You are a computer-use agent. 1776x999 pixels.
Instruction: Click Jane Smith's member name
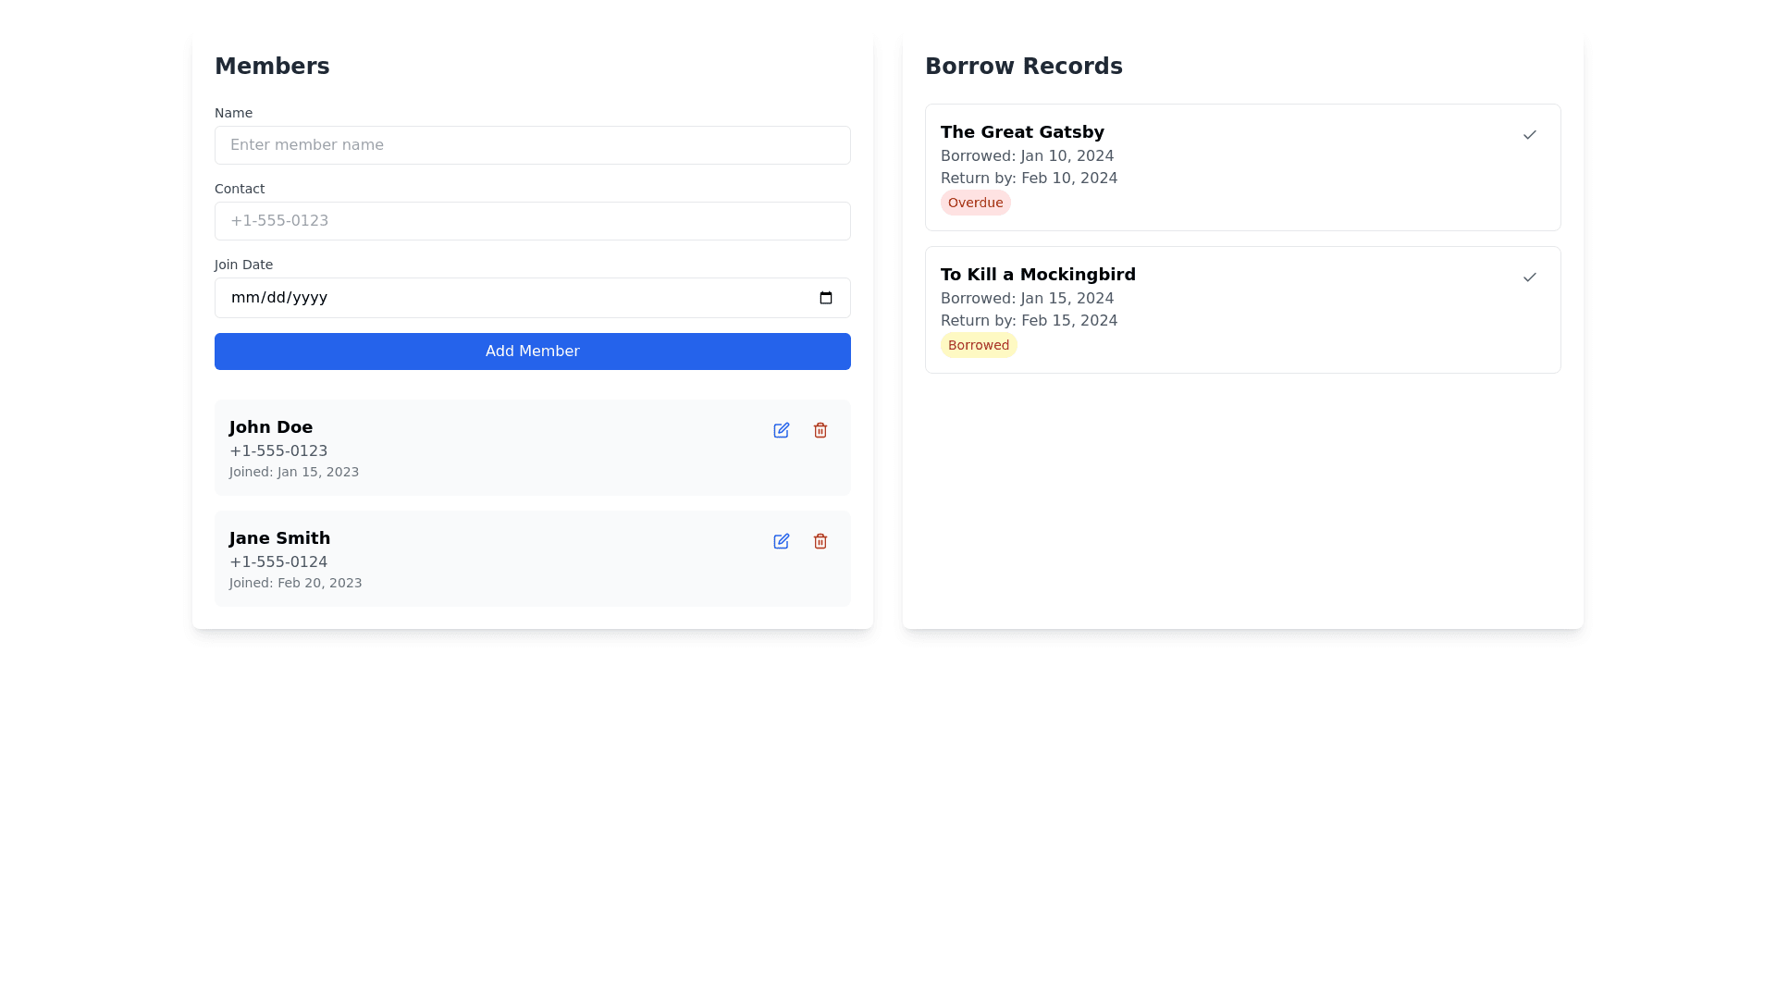pyautogui.click(x=279, y=538)
